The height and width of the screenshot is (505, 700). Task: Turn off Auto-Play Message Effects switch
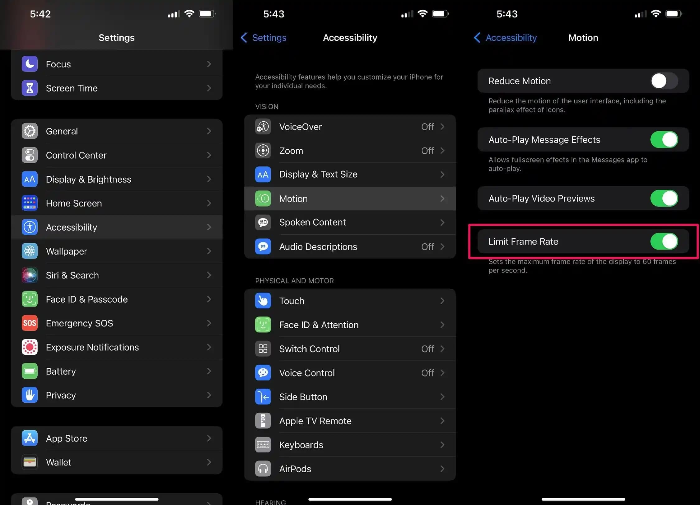coord(664,139)
